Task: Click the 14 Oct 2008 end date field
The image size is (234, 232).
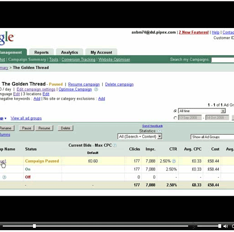Action: click(217, 118)
